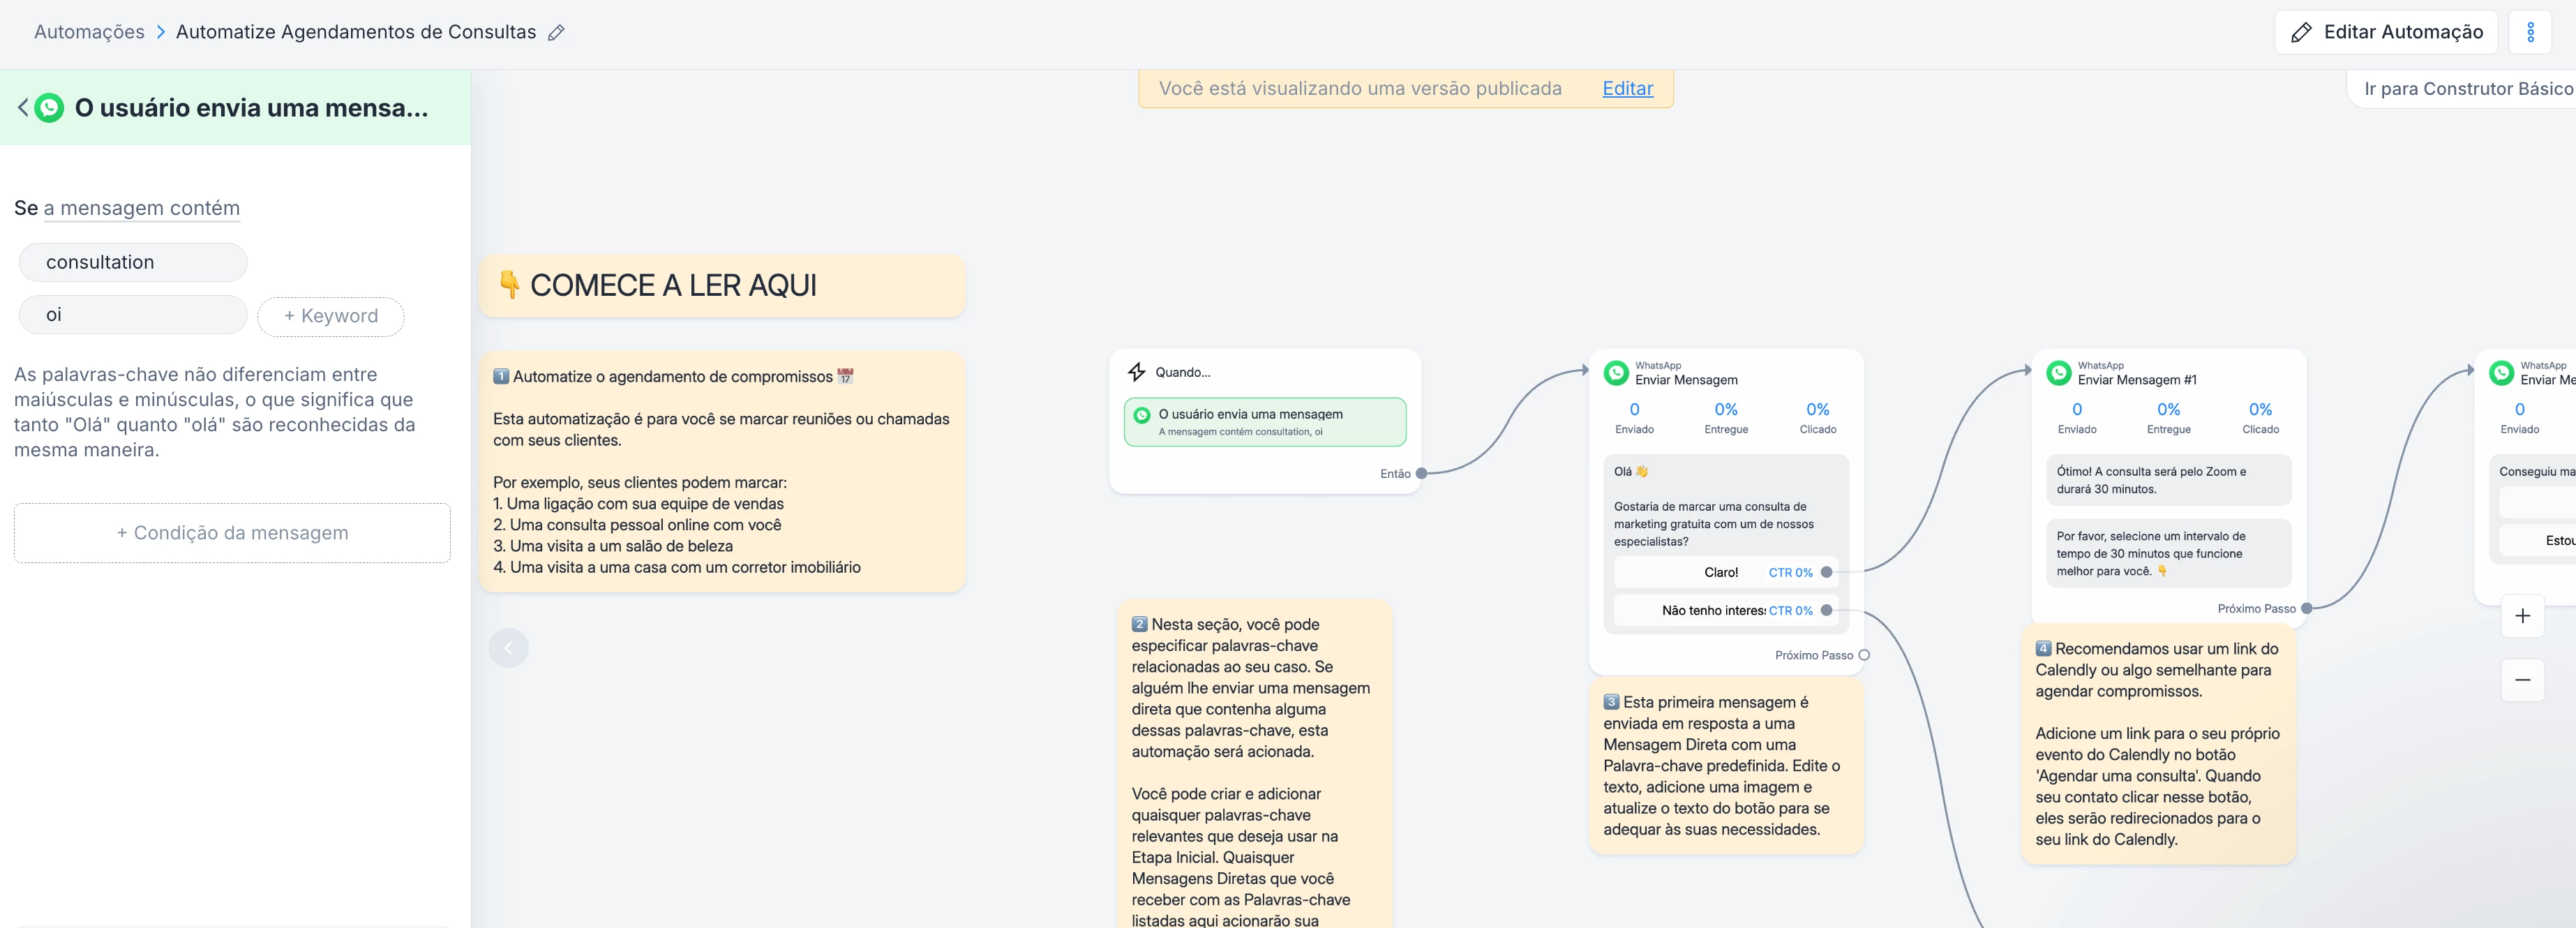The image size is (2576, 928).
Task: Click the lightning bolt Quando trigger icon
Action: 1136,372
